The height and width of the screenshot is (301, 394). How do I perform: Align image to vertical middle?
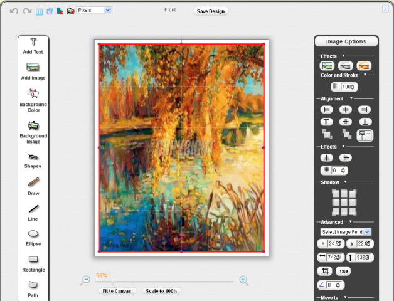tap(346, 122)
